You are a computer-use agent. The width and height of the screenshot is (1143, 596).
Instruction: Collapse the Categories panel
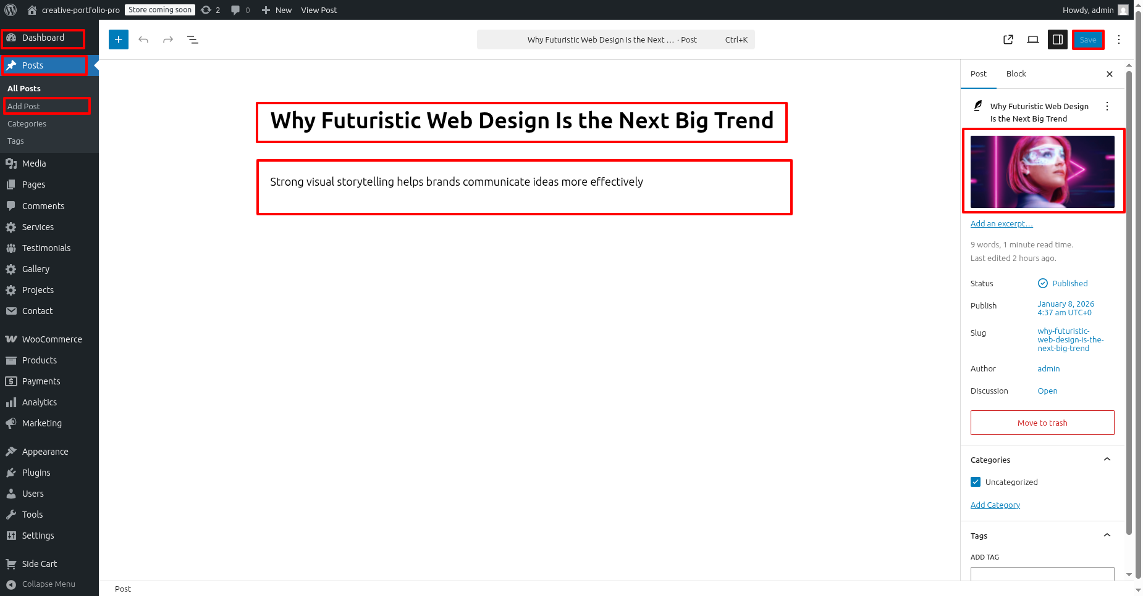(1107, 460)
